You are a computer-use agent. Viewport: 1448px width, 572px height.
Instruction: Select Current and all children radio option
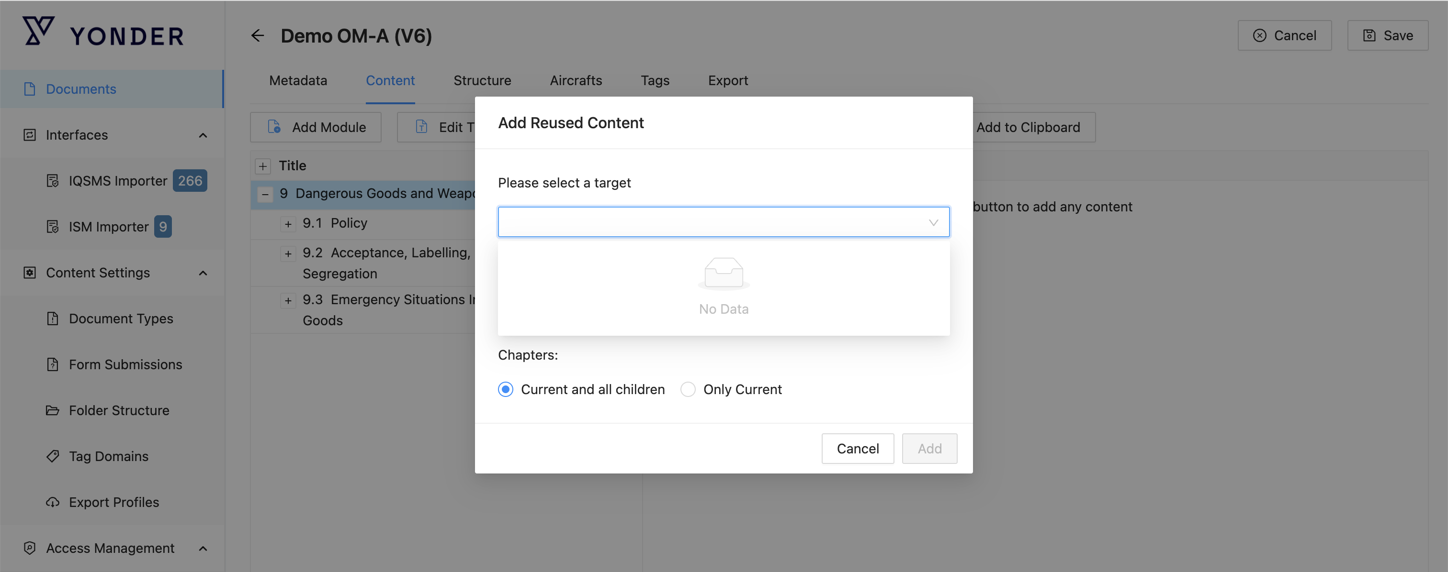pyautogui.click(x=505, y=390)
